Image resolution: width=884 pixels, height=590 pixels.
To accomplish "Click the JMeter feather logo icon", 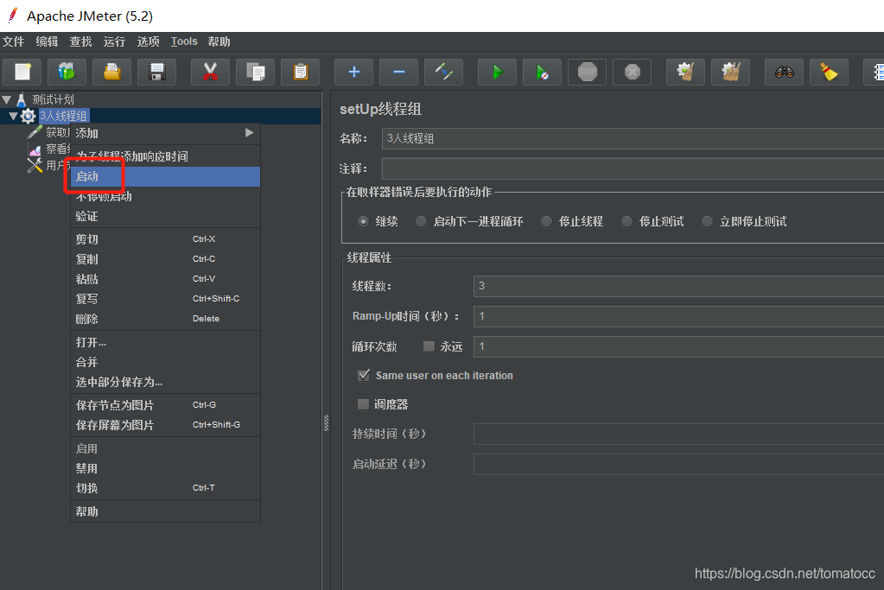I will (x=12, y=16).
